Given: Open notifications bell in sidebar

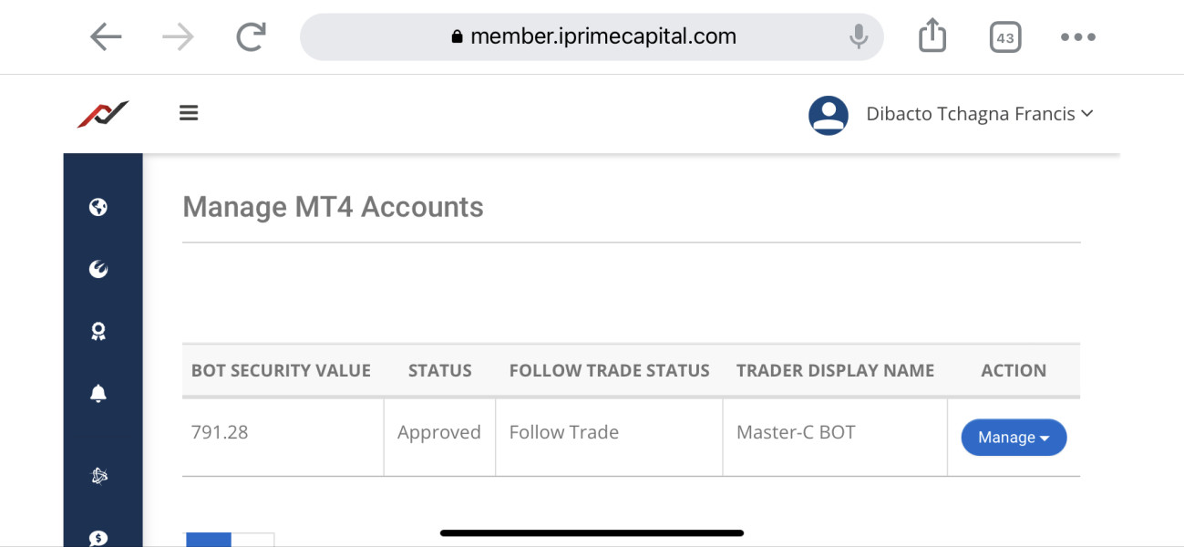Looking at the screenshot, I should (98, 394).
